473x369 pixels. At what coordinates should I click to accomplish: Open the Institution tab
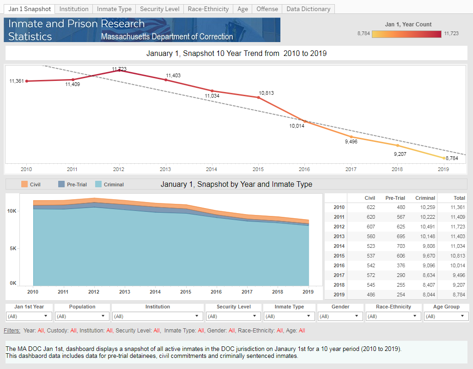point(74,9)
